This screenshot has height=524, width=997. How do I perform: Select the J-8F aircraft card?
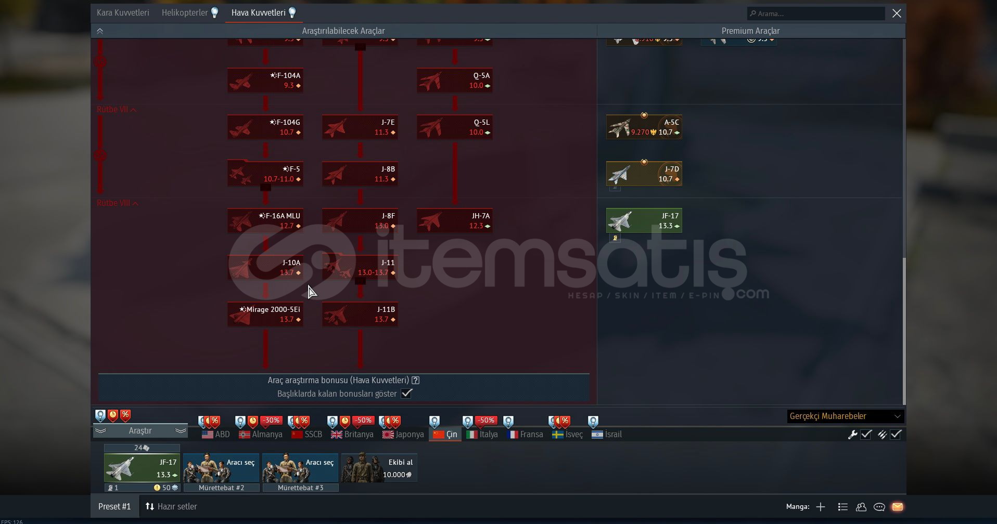(360, 220)
